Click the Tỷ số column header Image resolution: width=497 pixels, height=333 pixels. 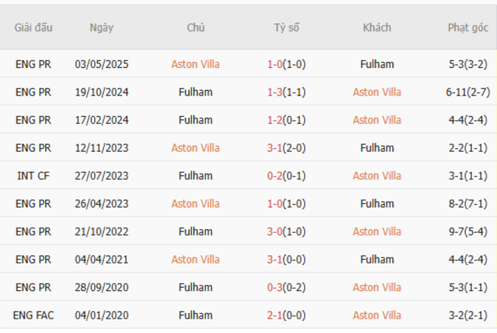(287, 27)
